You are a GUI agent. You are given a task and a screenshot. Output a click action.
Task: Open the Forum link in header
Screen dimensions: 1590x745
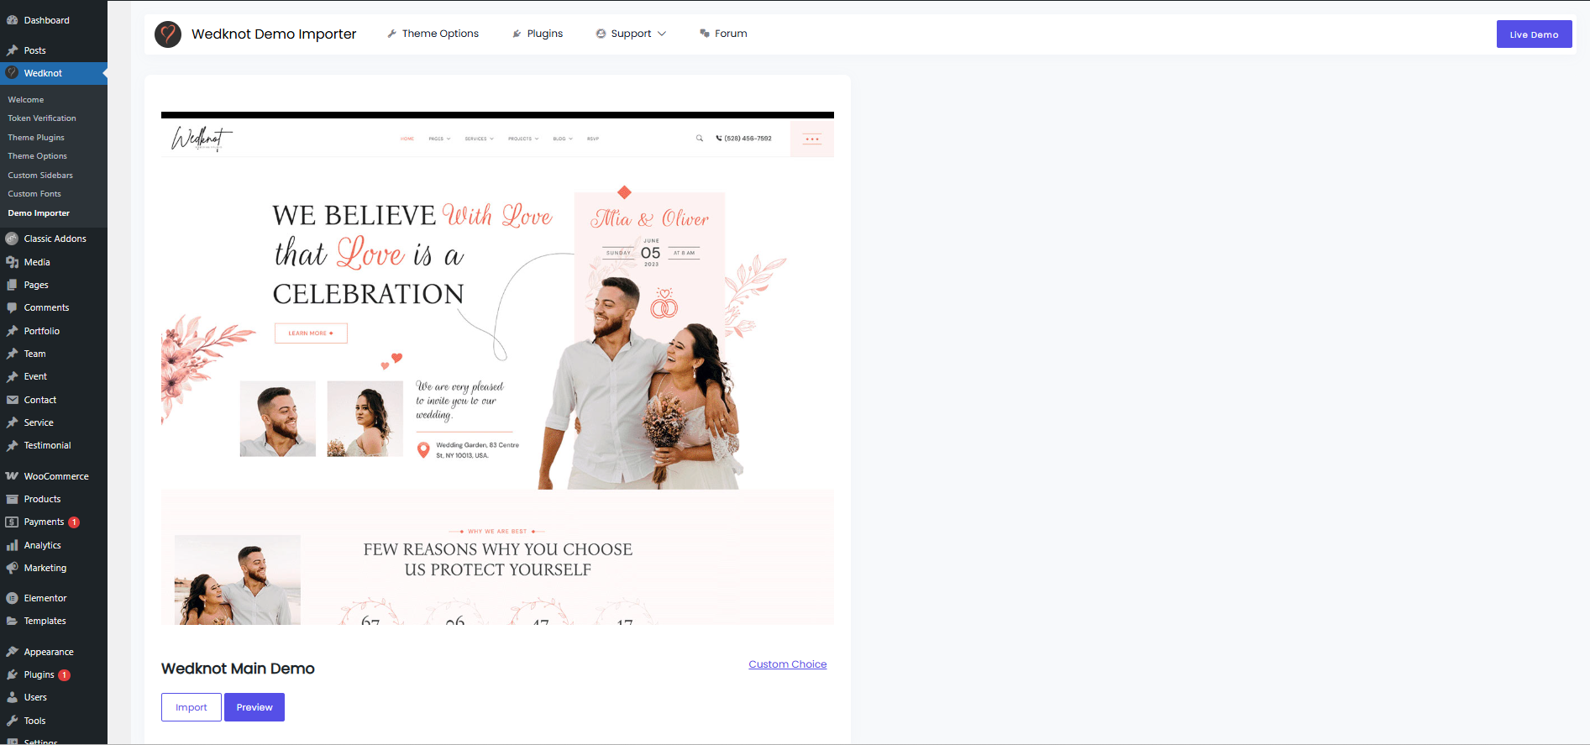pos(723,34)
